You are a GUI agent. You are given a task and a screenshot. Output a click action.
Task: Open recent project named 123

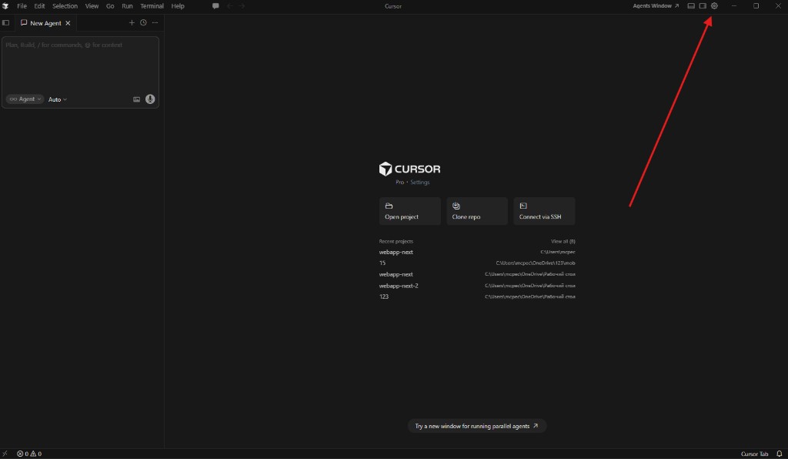pos(477,297)
